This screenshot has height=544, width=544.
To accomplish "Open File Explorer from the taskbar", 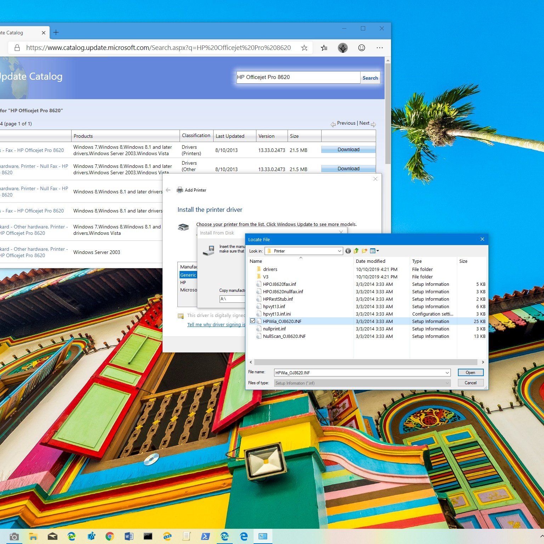I will click(x=33, y=536).
